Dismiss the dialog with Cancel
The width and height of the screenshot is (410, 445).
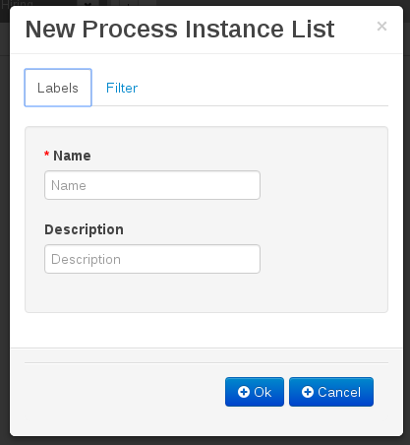tap(331, 392)
